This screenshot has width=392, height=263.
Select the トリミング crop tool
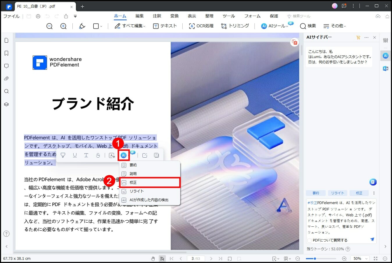235,26
